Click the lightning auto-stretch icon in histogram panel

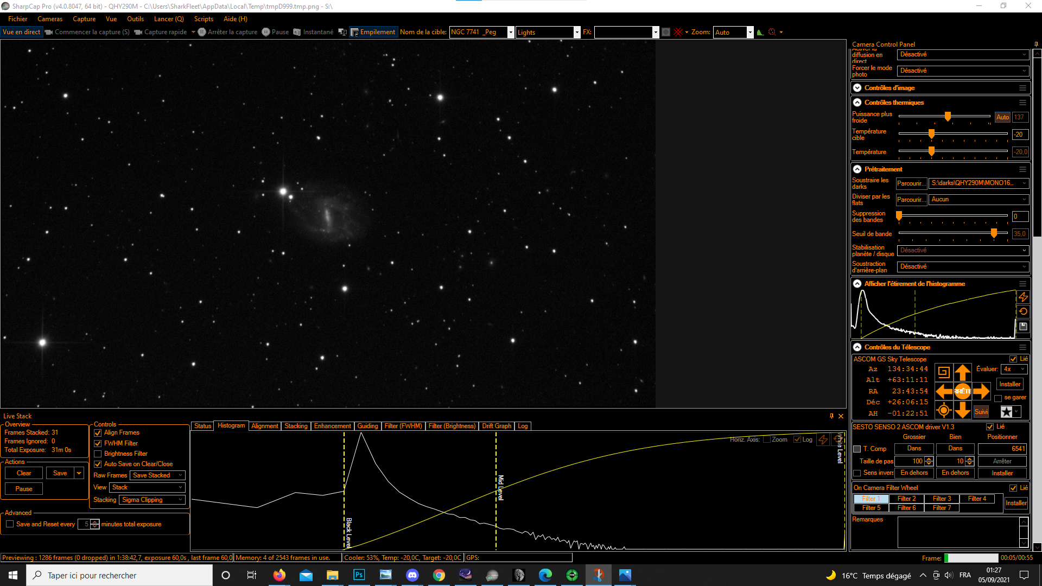pos(1023,297)
